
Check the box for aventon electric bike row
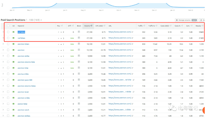coord(8,62)
